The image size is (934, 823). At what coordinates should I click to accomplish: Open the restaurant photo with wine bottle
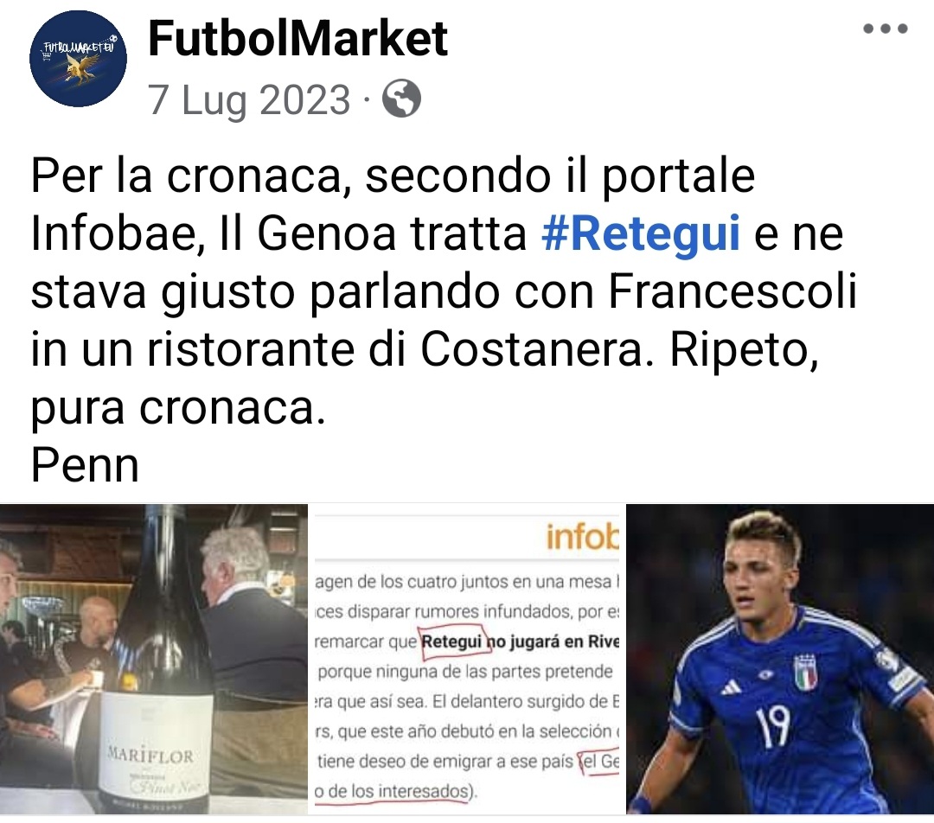[154, 659]
